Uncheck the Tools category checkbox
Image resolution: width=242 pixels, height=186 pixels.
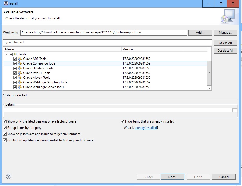tap(11, 54)
